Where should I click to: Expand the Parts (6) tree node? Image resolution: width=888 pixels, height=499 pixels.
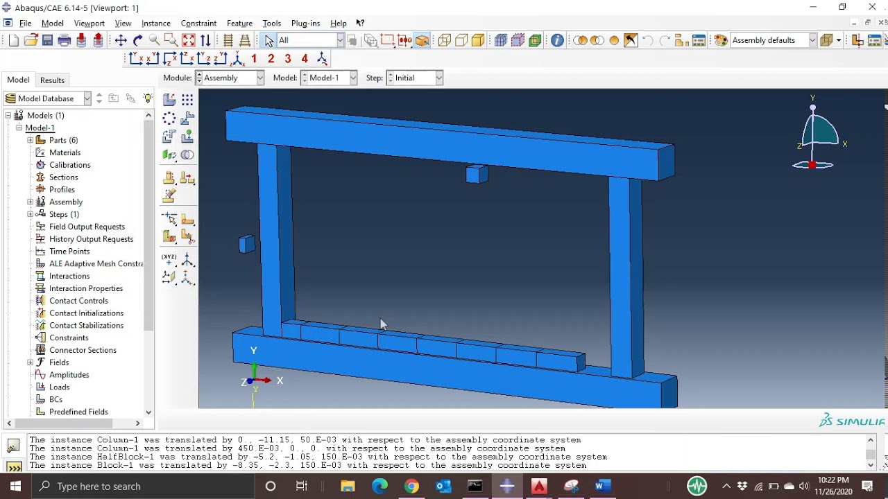(31, 140)
